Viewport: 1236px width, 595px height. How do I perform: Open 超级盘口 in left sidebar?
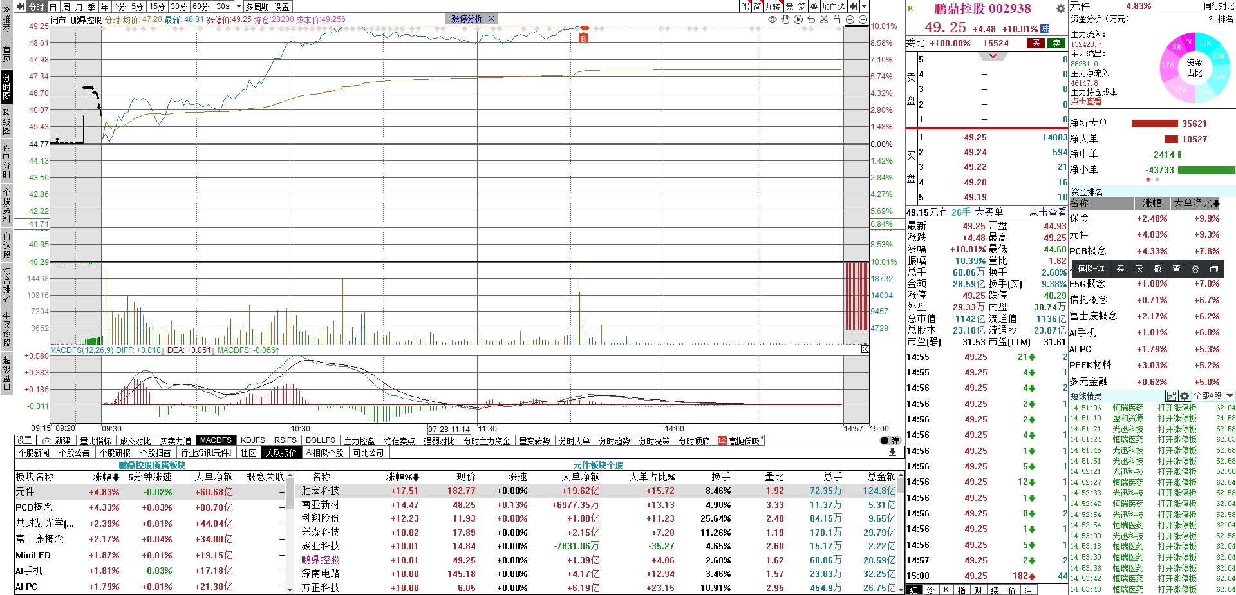click(x=6, y=373)
